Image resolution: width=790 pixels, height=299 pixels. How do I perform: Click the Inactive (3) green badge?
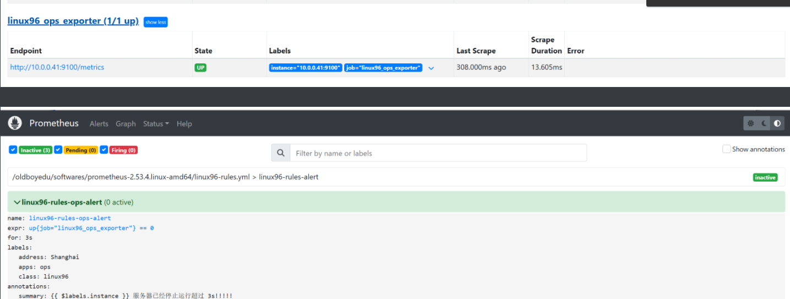coord(35,150)
